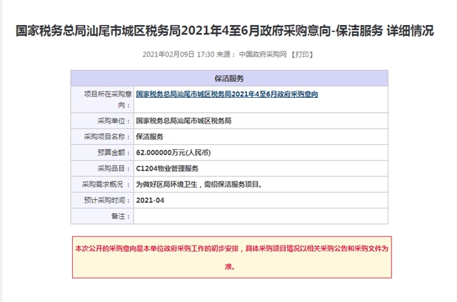
Task: Select the expected purchase date 2021-04
Action: [x=150, y=200]
